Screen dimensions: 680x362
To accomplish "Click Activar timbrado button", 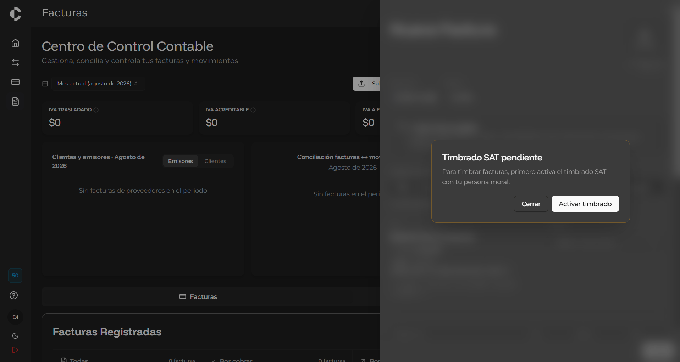I will (585, 204).
